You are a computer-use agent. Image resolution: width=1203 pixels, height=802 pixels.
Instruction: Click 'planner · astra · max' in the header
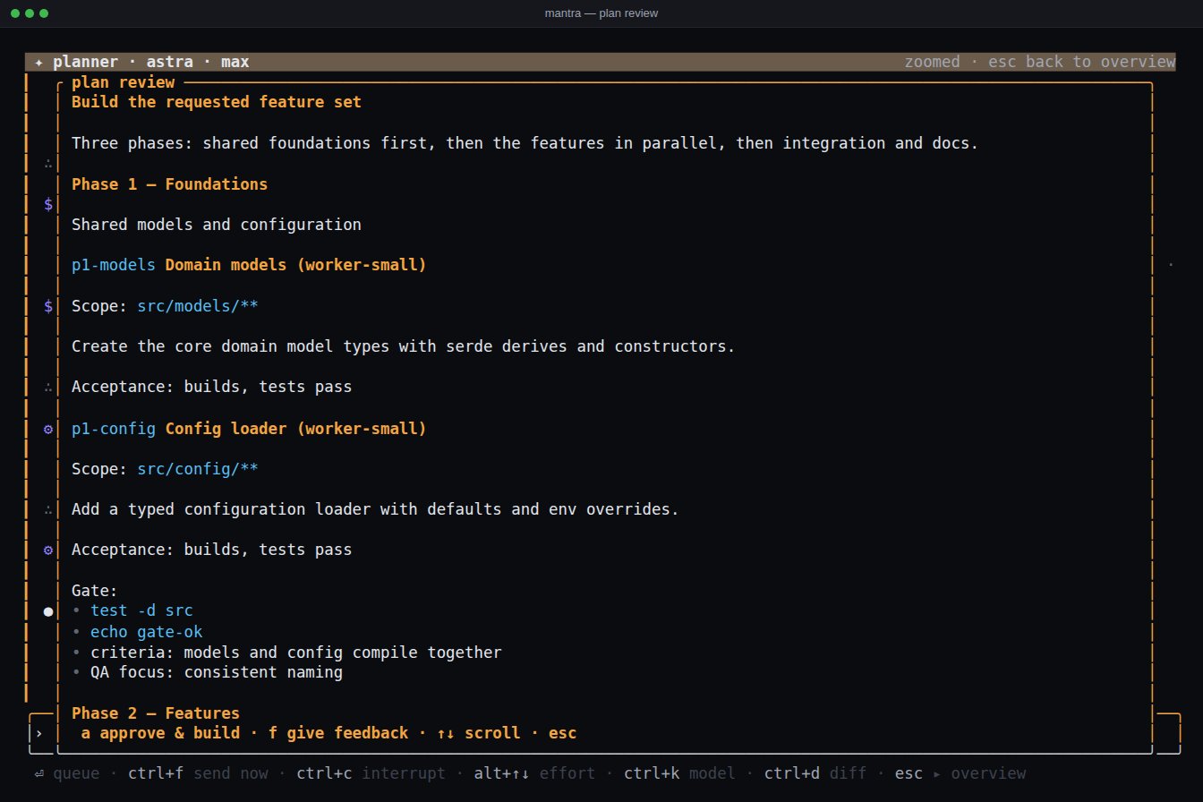click(x=151, y=62)
